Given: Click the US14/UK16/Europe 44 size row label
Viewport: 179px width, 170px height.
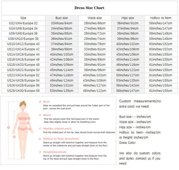Looking at the screenshot, I should (x=23, y=54).
